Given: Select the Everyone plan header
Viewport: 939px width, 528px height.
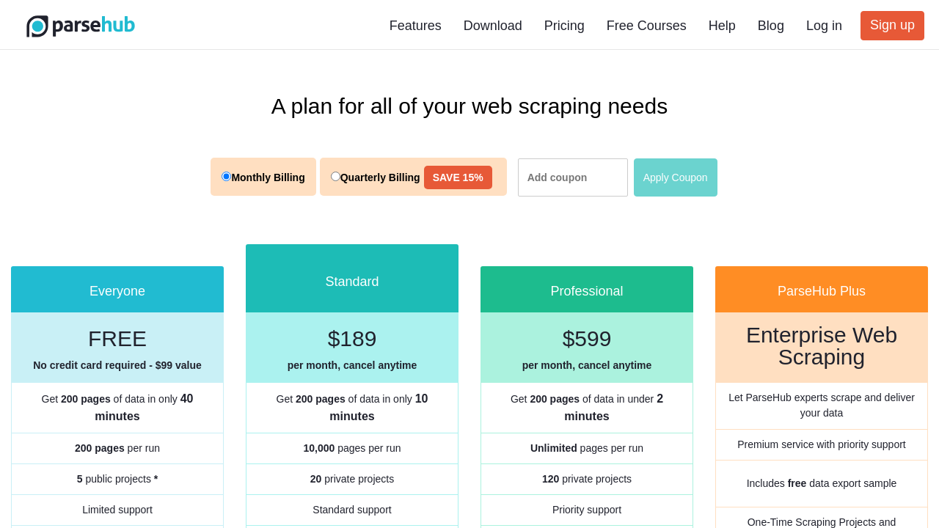Looking at the screenshot, I should coord(117,290).
